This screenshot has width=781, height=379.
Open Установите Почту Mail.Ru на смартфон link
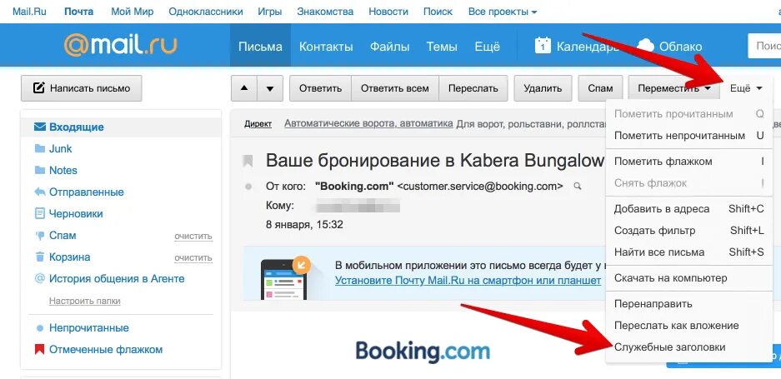pos(468,280)
